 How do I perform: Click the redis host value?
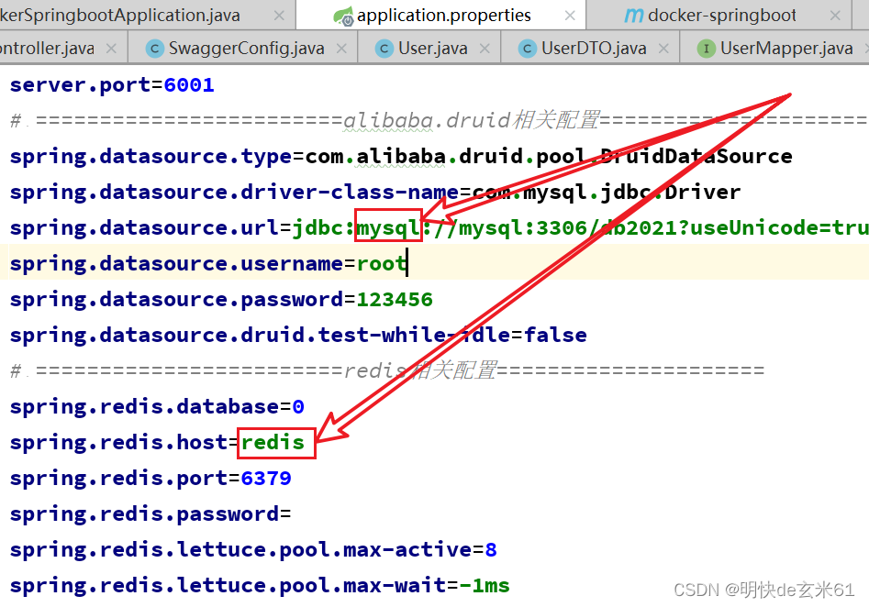point(273,443)
